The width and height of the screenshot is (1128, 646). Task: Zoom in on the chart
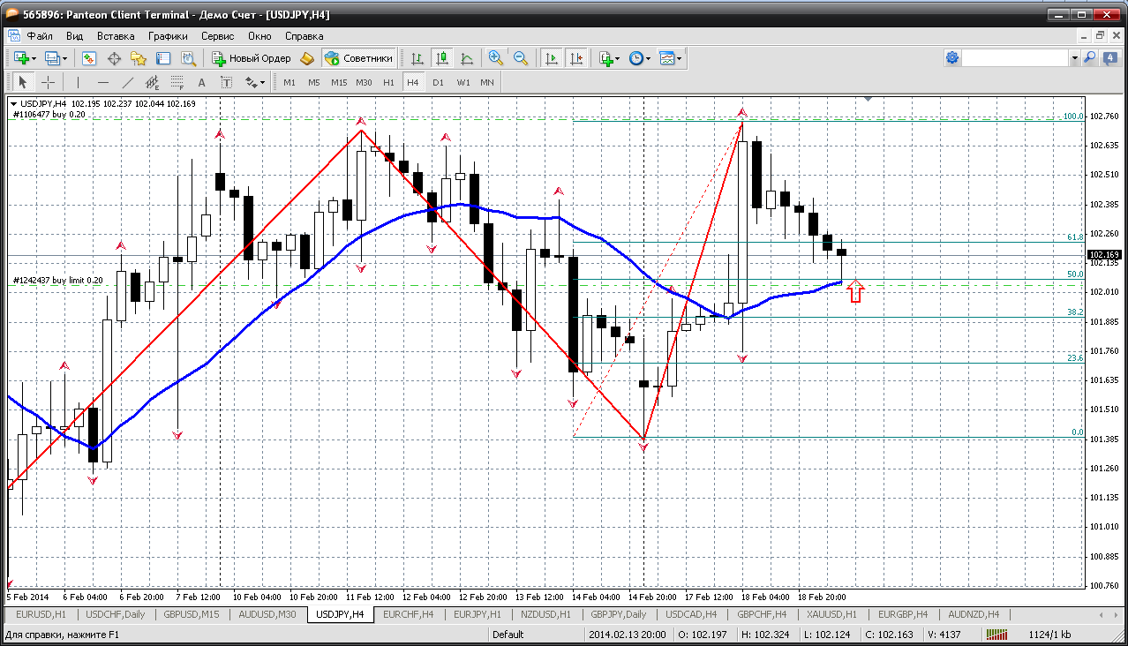tap(496, 58)
